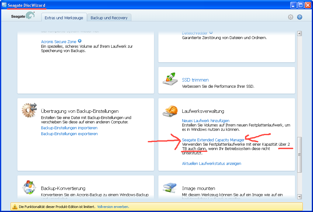Click the DiscWizard title bar app icon
Screen dimensions: 313x212
(x=4, y=5)
